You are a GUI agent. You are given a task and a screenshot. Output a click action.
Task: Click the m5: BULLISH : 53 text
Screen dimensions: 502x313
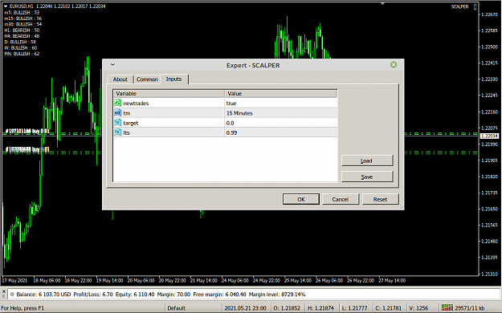click(x=22, y=13)
